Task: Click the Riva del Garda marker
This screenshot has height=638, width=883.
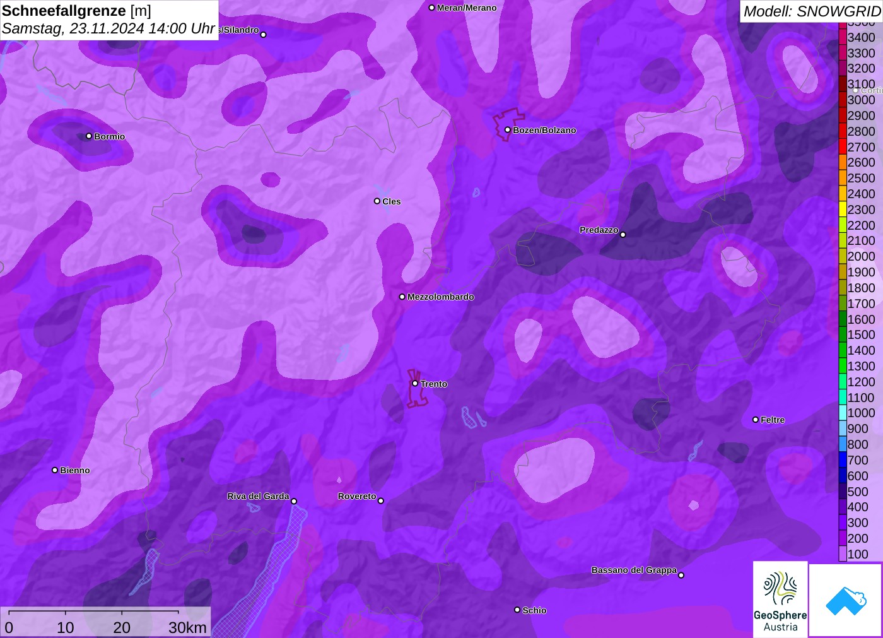Action: pos(294,502)
